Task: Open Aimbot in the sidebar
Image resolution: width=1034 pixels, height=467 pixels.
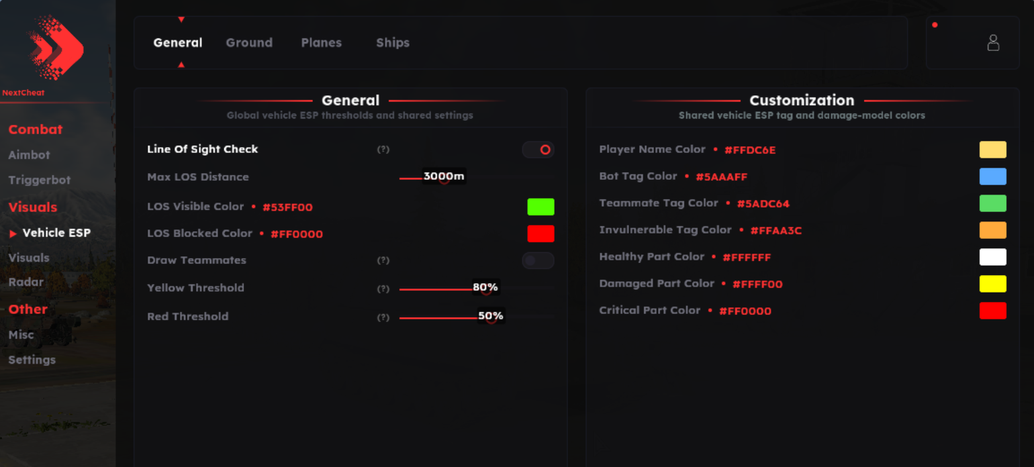Action: tap(29, 155)
